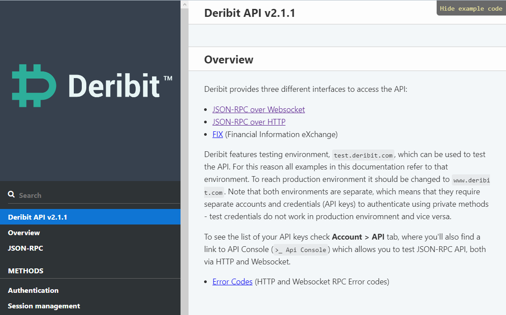Expand Authentication methods section
This screenshot has width=506, height=315.
pyautogui.click(x=33, y=290)
